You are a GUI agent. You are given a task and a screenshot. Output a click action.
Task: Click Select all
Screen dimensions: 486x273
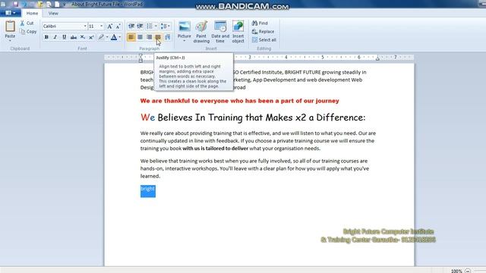point(264,40)
